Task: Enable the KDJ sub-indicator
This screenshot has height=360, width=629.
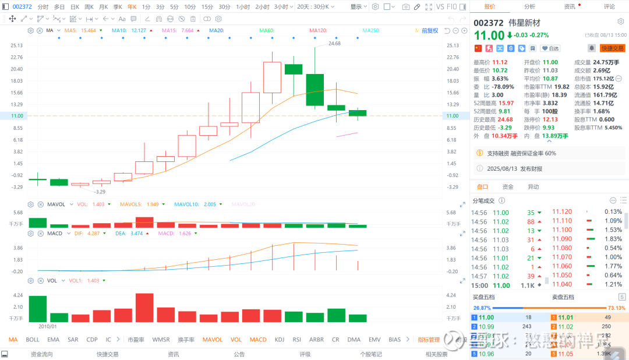Action: [x=279, y=340]
